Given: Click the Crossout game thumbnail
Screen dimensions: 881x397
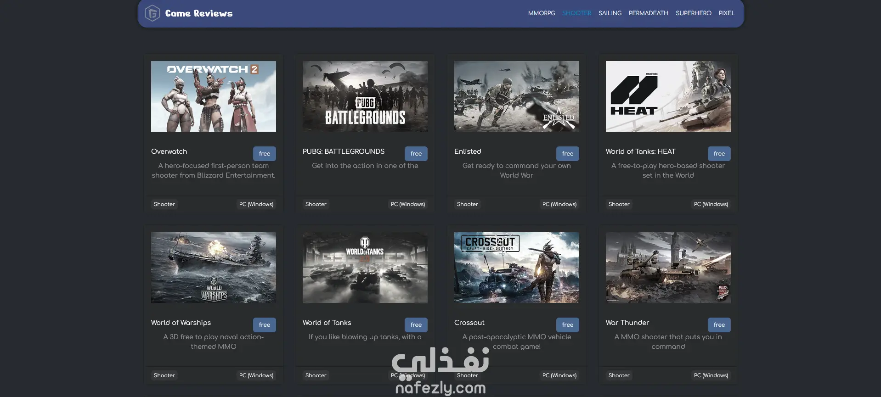Looking at the screenshot, I should point(517,268).
